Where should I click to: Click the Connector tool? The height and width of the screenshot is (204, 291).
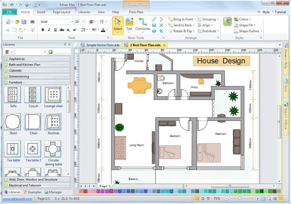(x=143, y=24)
